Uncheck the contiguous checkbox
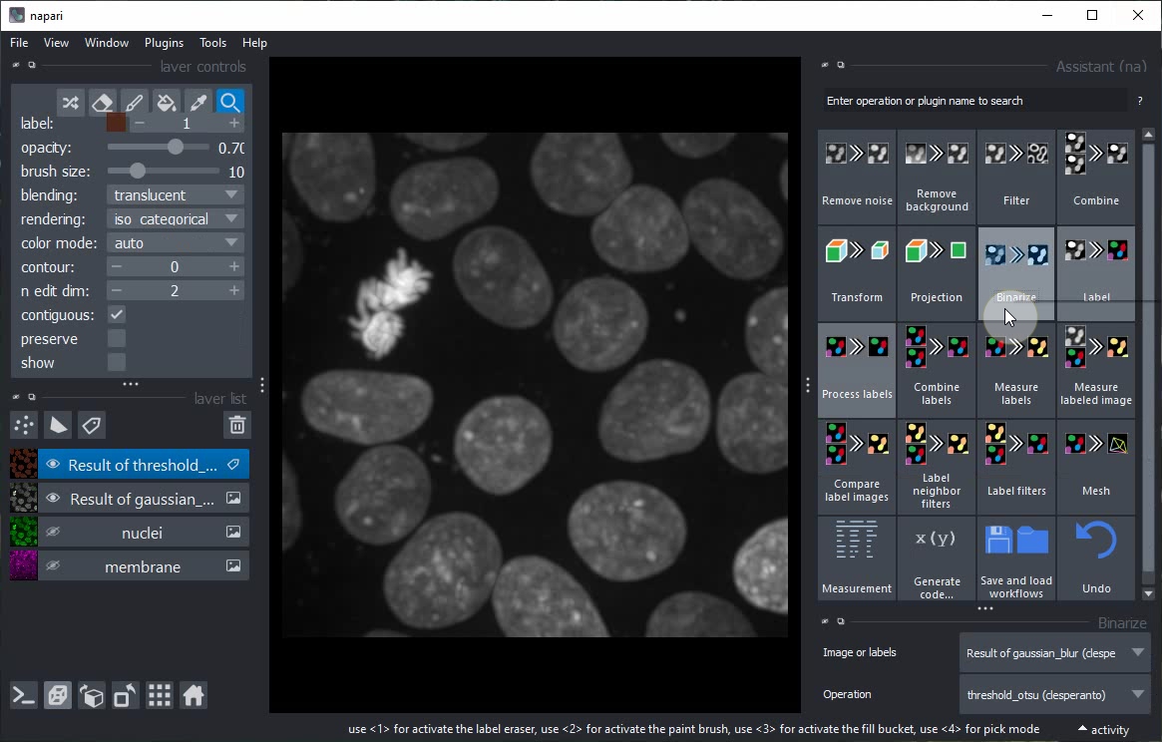Viewport: 1162px width, 742px height. [117, 315]
